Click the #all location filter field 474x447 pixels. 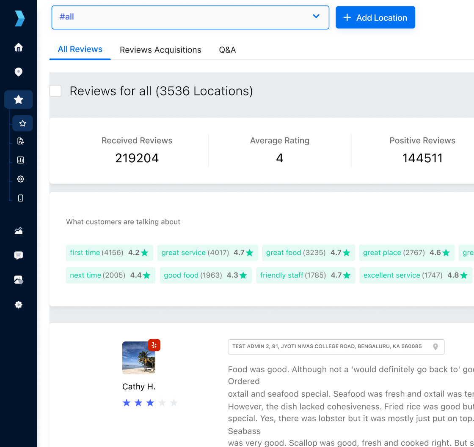190,17
